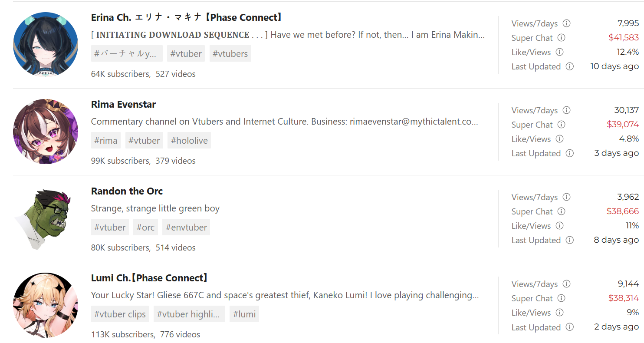
Task: Click info icon next to Randon's Views/7days
Action: point(567,197)
